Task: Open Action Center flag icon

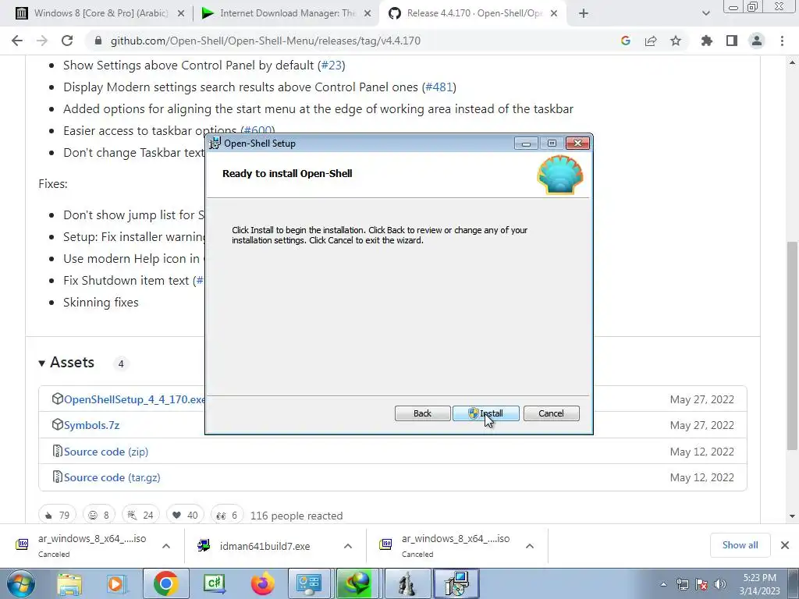Action: (x=701, y=584)
